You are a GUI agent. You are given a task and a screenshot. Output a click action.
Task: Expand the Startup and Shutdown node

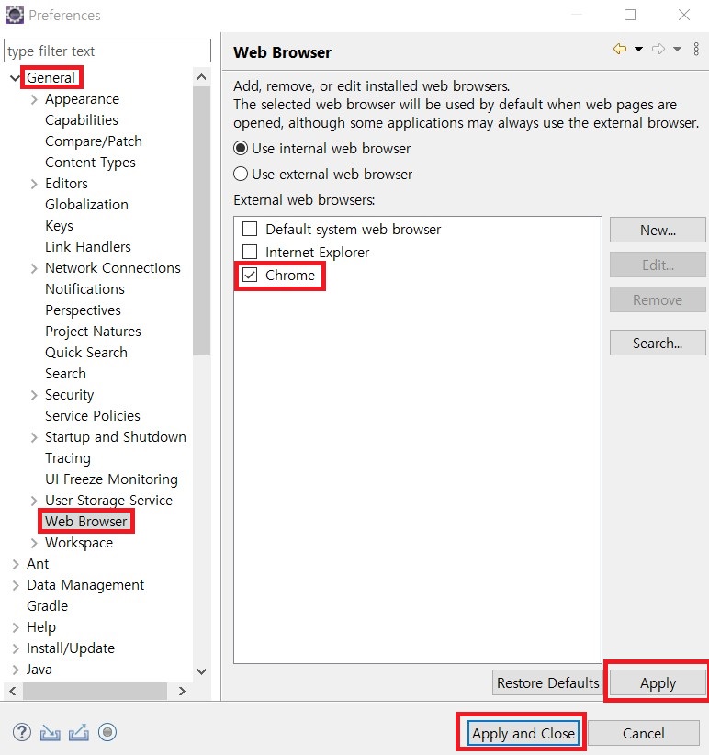click(x=34, y=437)
